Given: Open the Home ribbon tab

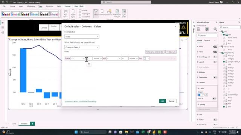Looking at the screenshot, I should click(12, 6).
